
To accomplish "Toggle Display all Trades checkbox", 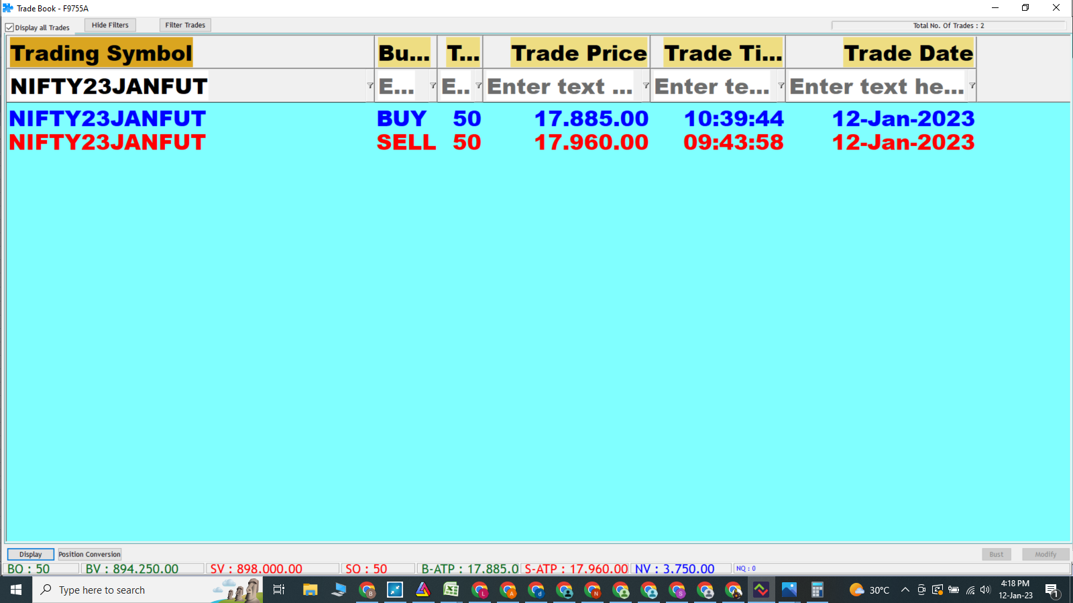I will [9, 27].
